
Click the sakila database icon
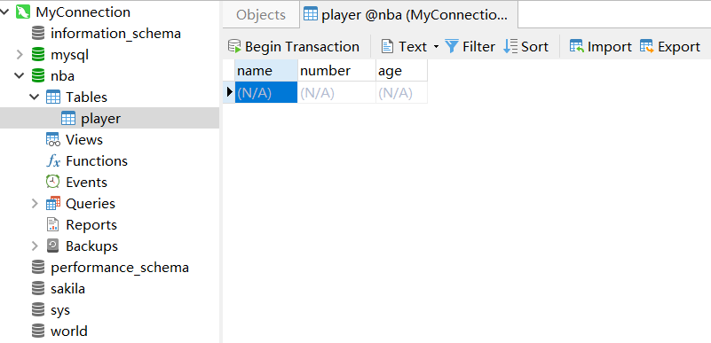[38, 289]
